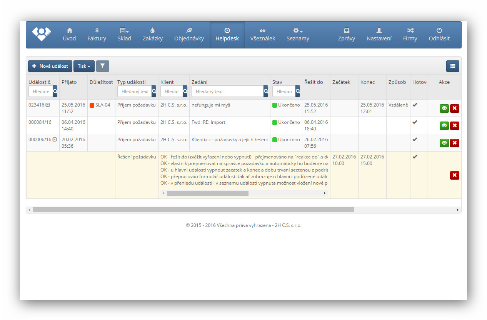The width and height of the screenshot is (487, 320).
Task: Log out using Odhlásit
Action: pyautogui.click(x=439, y=35)
